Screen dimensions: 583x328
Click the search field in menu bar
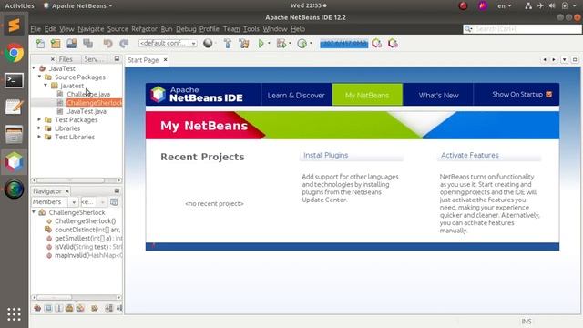pyautogui.click(x=522, y=28)
